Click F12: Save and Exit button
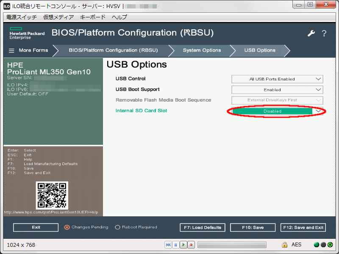Viewport: 339px width, 254px height. tap(303, 227)
